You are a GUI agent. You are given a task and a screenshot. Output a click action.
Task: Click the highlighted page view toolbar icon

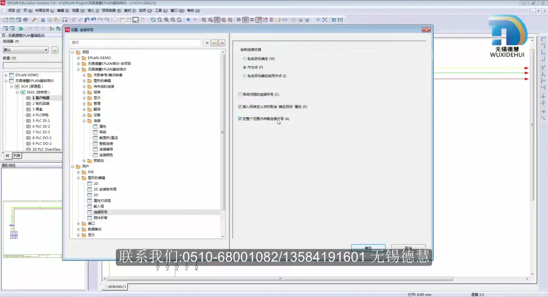(135, 20)
